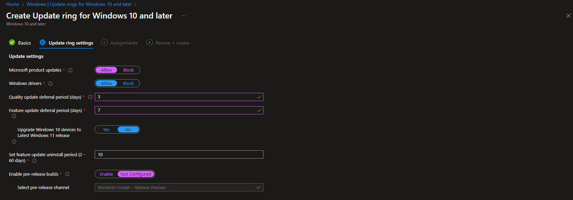Open the ellipsis menu beside the page title
The width and height of the screenshot is (573, 200).
tap(184, 16)
